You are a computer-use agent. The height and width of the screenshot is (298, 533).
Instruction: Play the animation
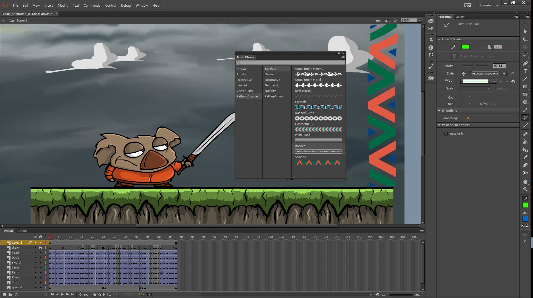point(62,294)
